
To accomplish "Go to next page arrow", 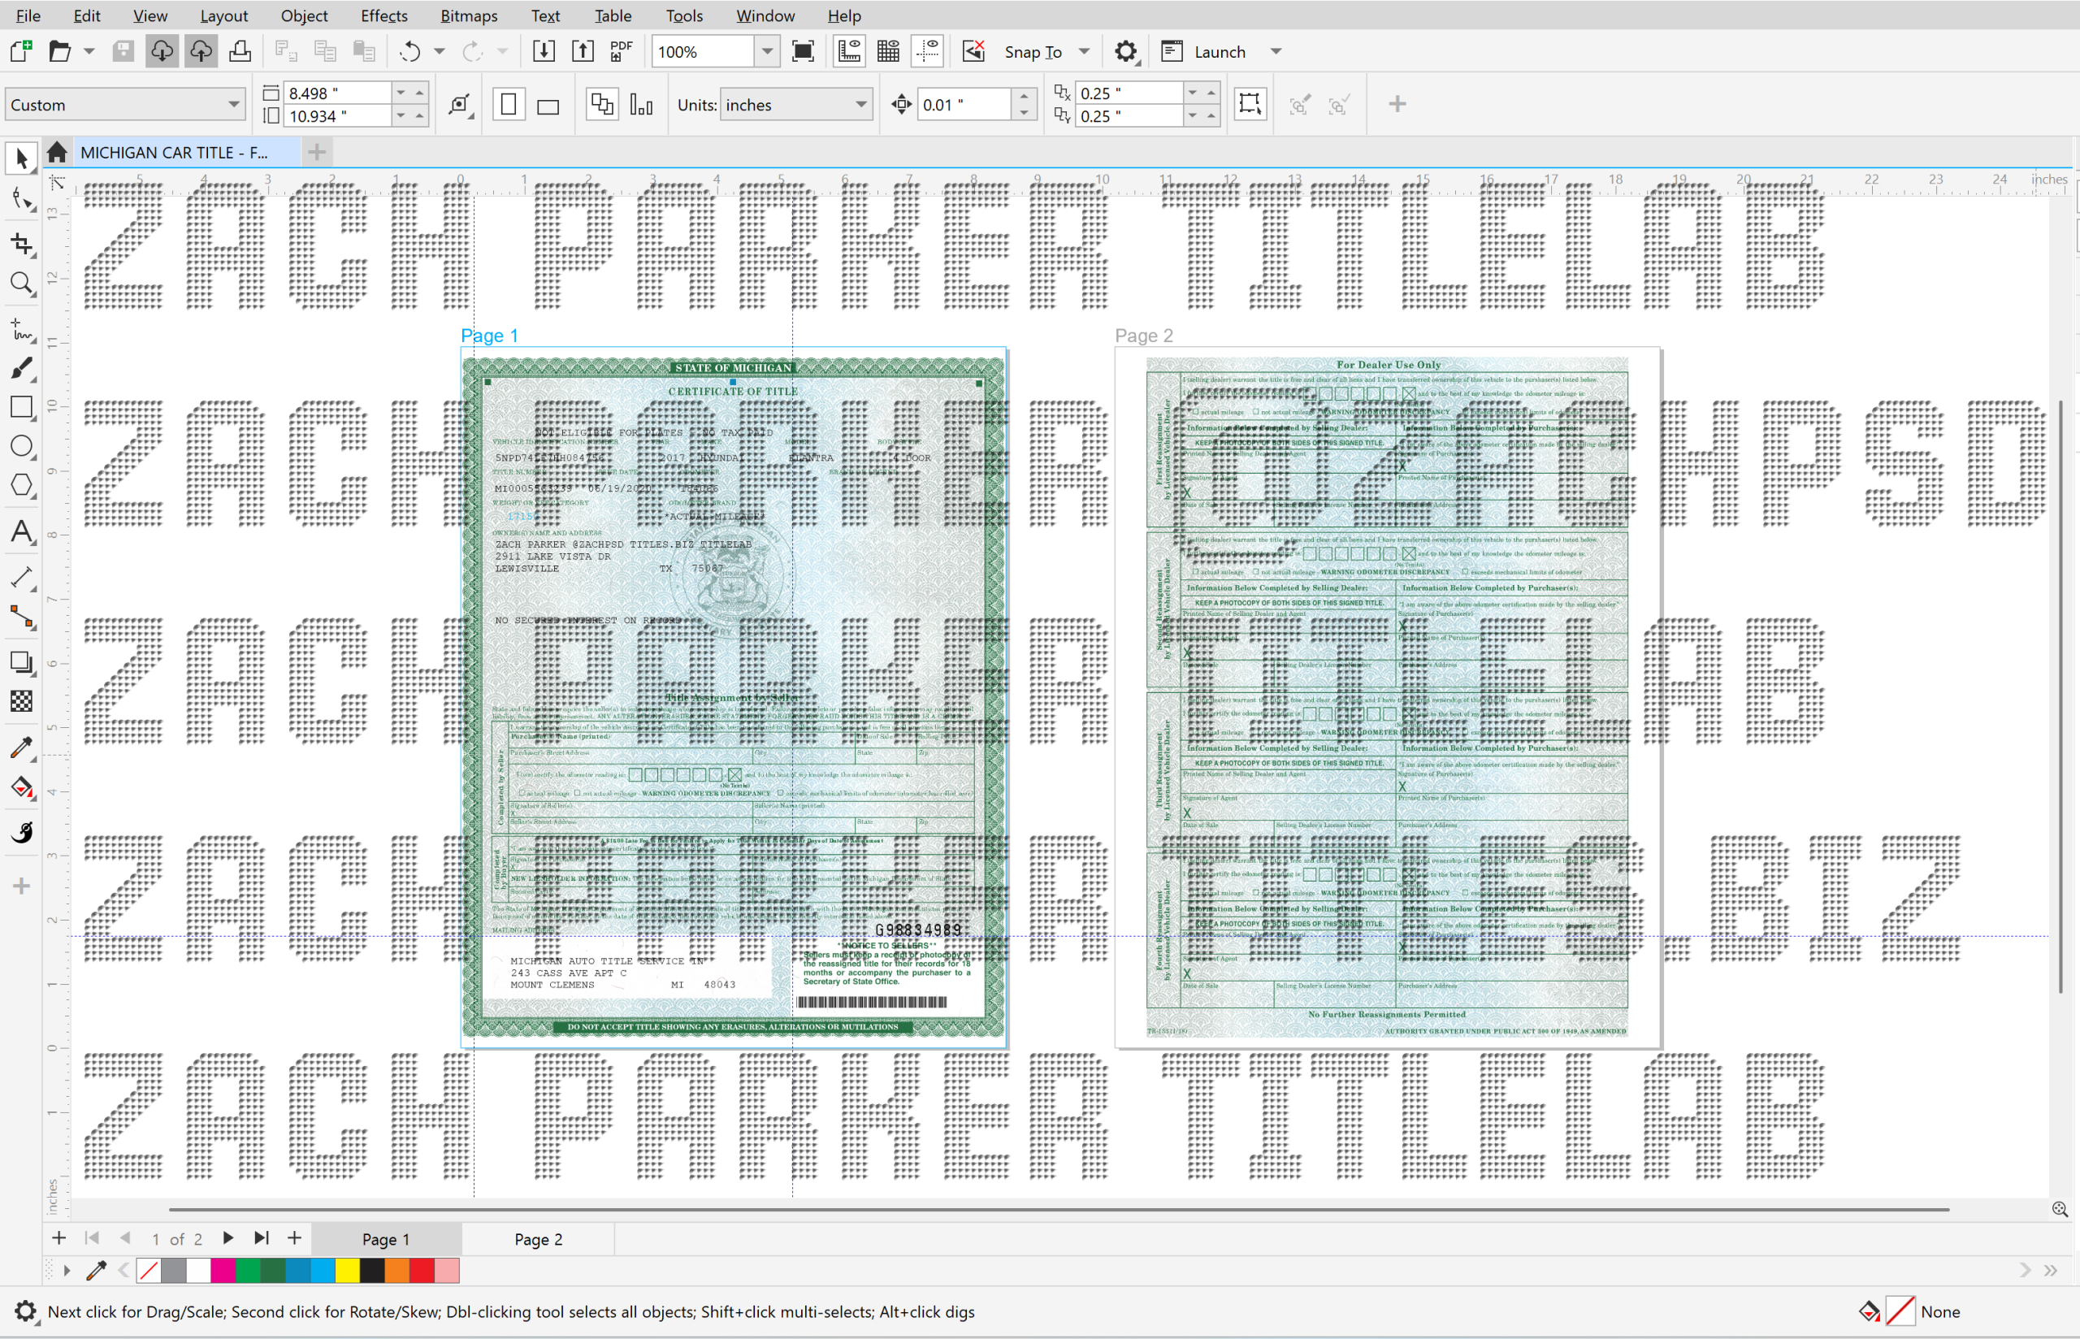I will pos(227,1238).
